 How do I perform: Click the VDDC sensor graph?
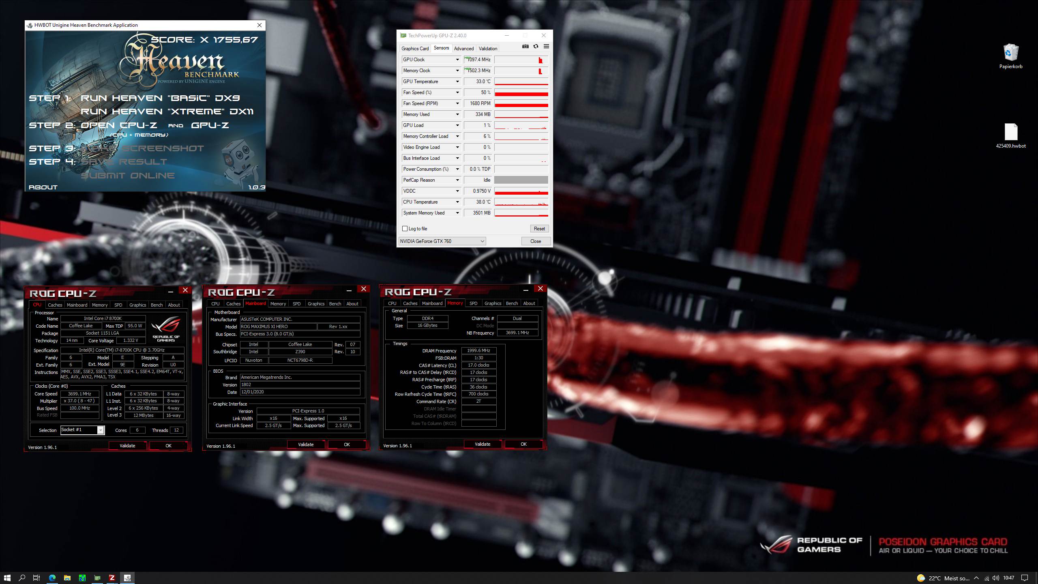(521, 191)
